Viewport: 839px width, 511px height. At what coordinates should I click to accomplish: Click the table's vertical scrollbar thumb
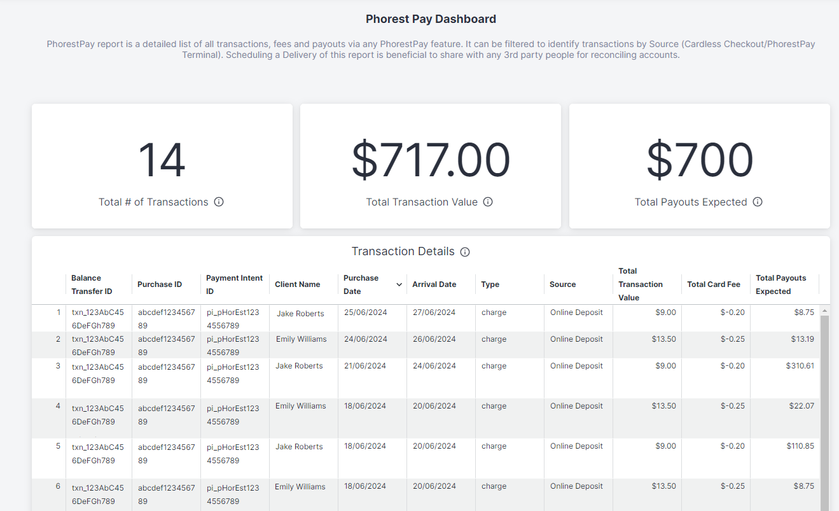tap(825, 413)
